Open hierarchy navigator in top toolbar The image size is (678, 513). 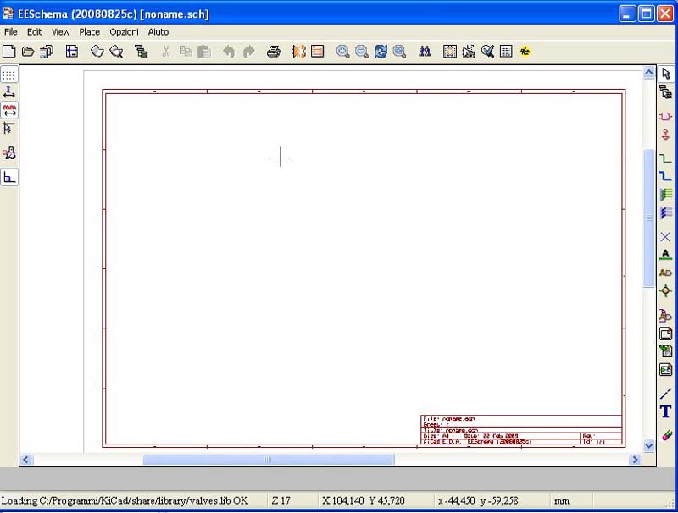pos(141,52)
